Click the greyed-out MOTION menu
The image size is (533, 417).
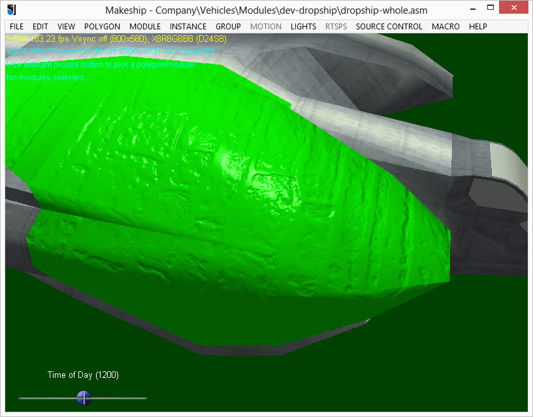coord(266,27)
